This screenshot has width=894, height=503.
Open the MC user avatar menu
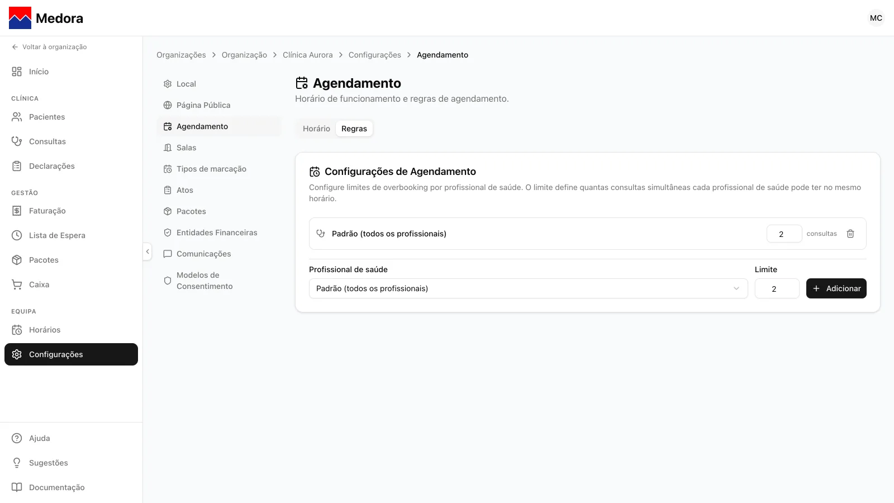pos(876,18)
